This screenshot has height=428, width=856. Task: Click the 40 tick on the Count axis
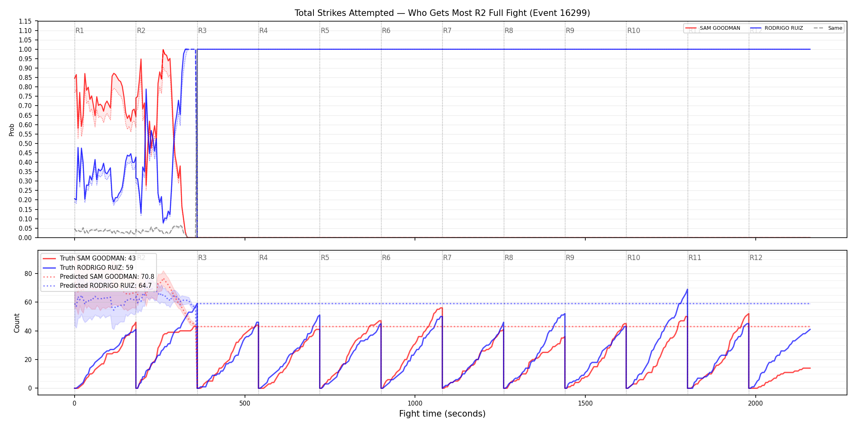28,331
